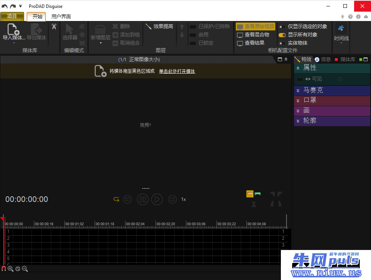The width and height of the screenshot is (371, 280).
Task: Click the red playhead marker on timeline
Action: tap(2, 219)
